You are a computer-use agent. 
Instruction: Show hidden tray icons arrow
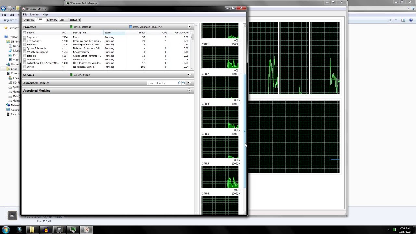coord(389,230)
